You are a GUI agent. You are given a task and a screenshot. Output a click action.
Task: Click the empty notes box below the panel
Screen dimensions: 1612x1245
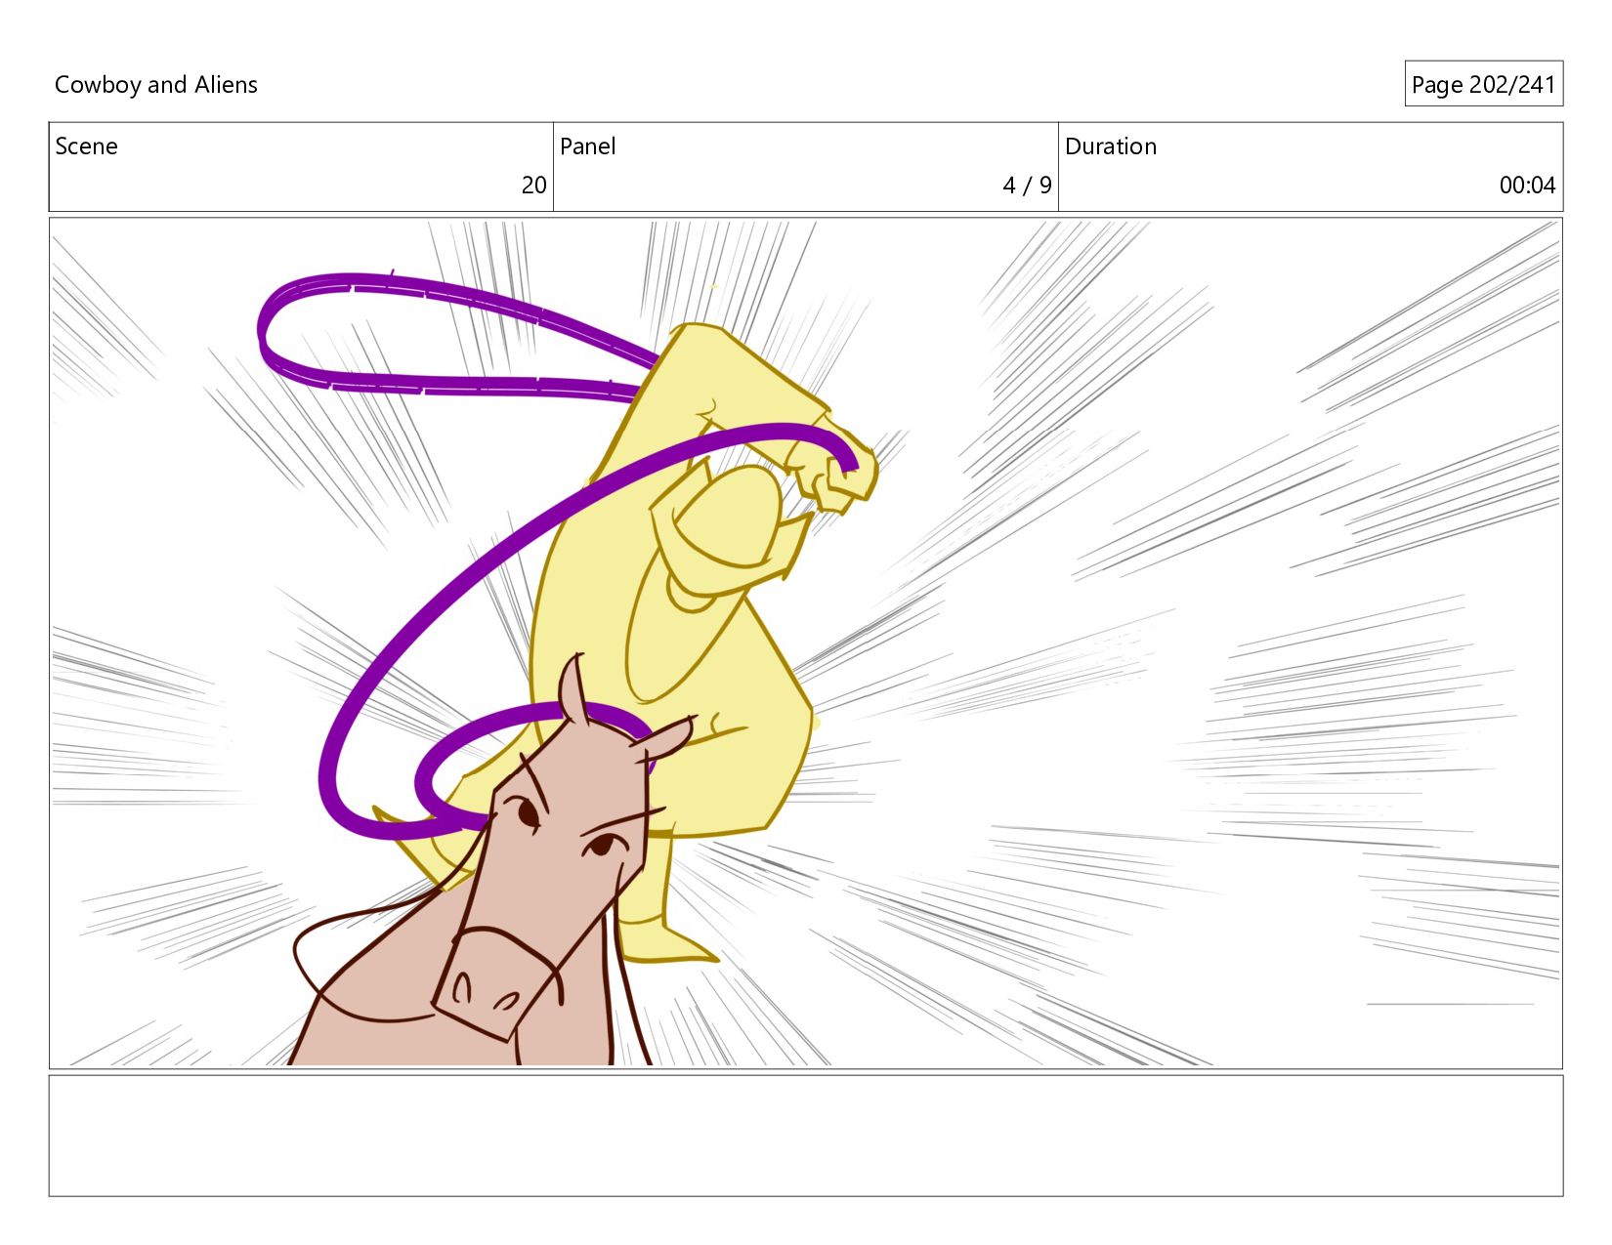point(806,1136)
